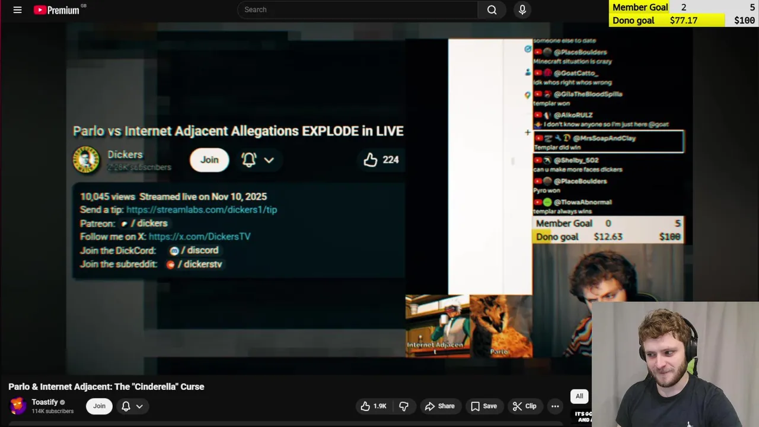Image resolution: width=759 pixels, height=427 pixels.
Task: Toggle Toastify notification bell
Action: [x=126, y=406]
